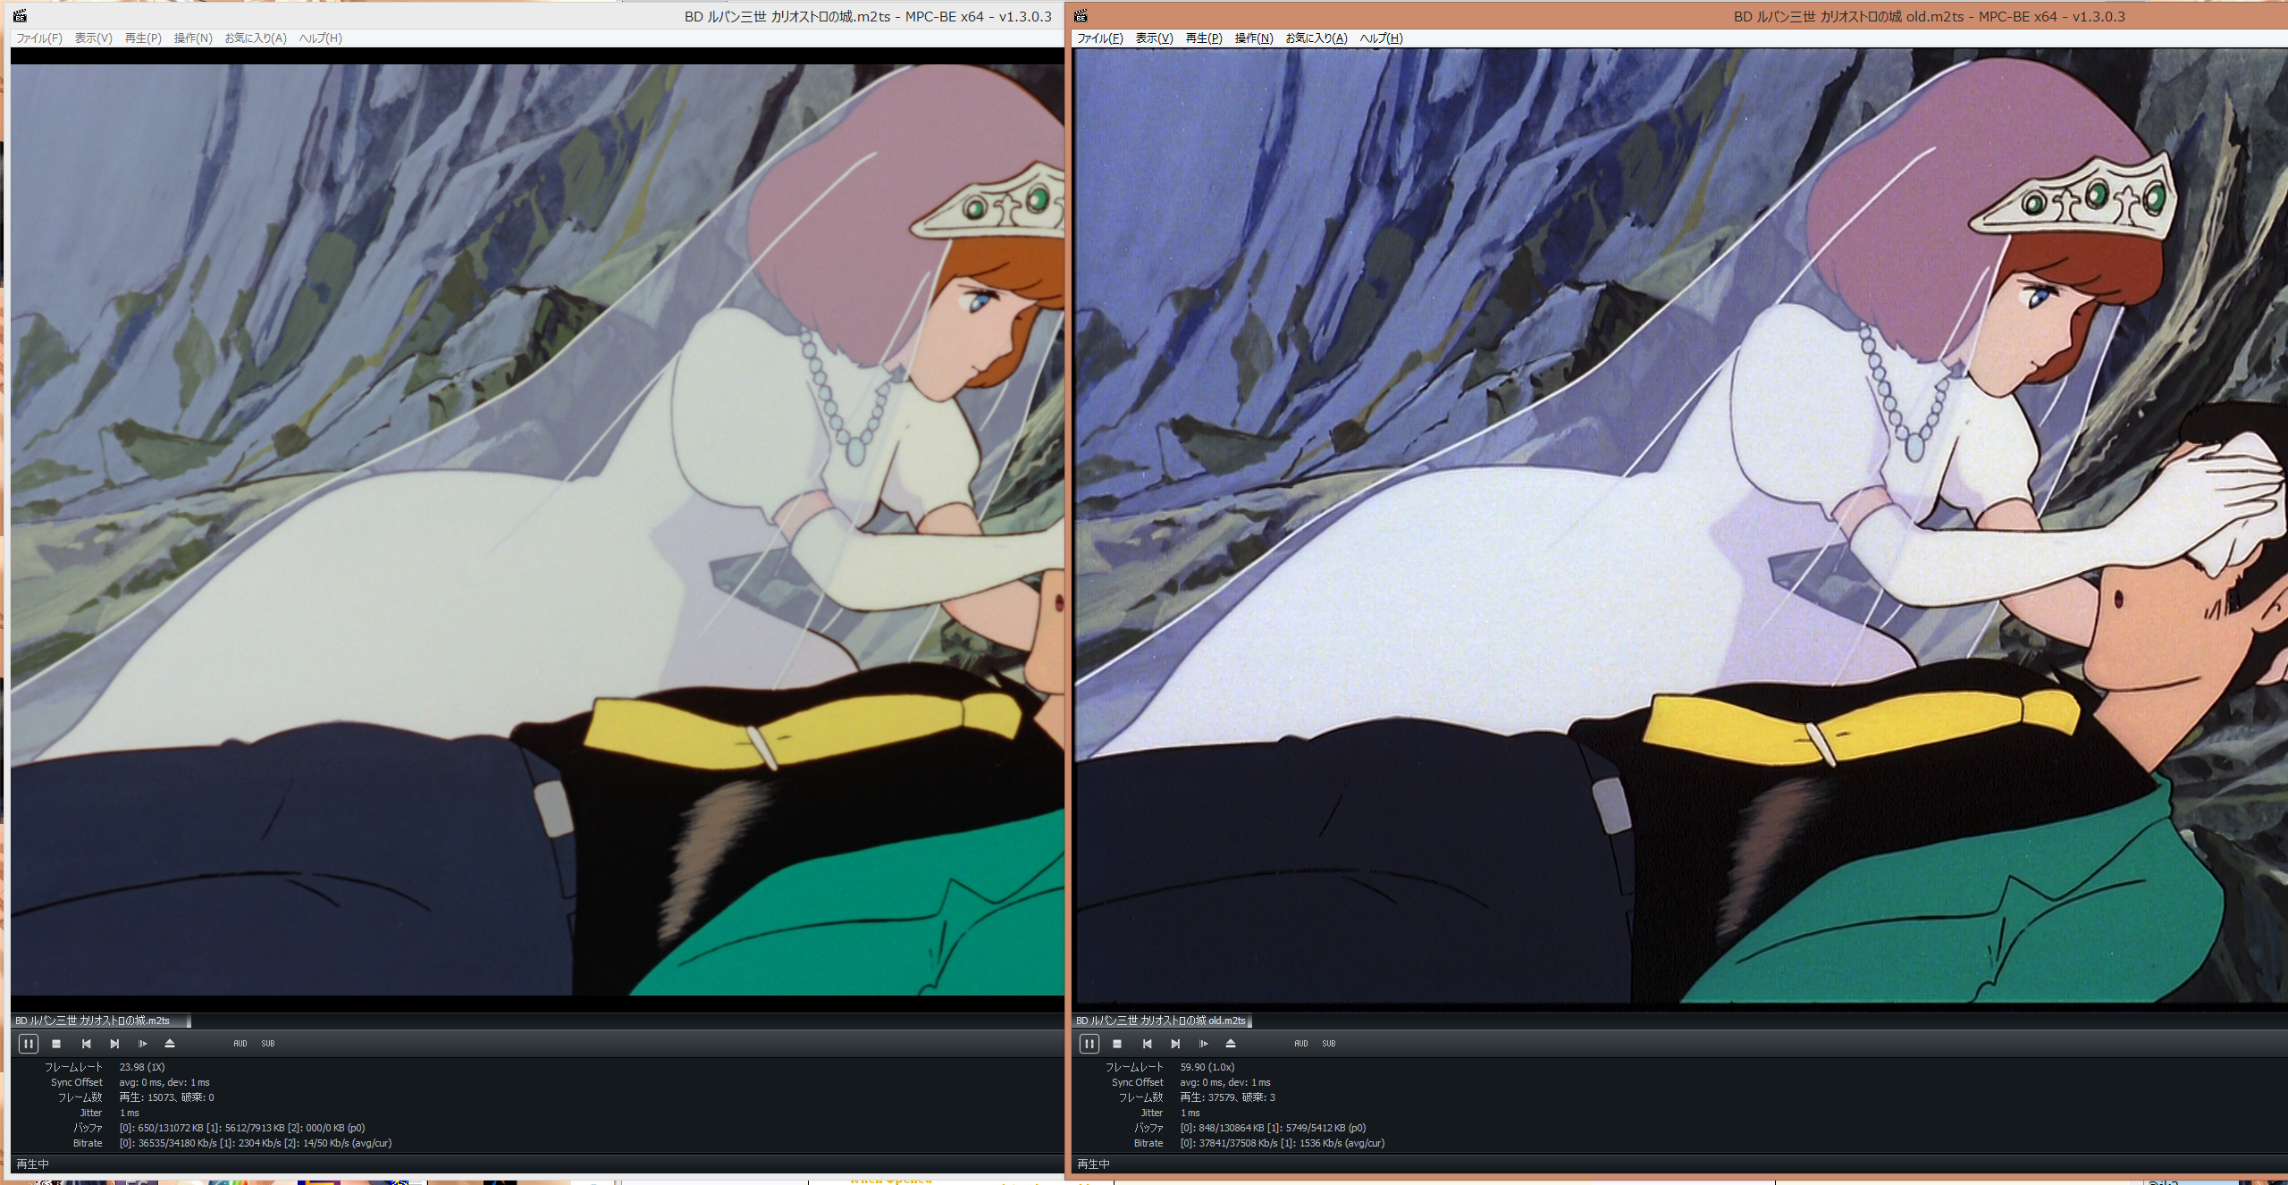Open お気に入り(A) menu in left window
Image resolution: width=2288 pixels, height=1185 pixels.
[x=256, y=38]
